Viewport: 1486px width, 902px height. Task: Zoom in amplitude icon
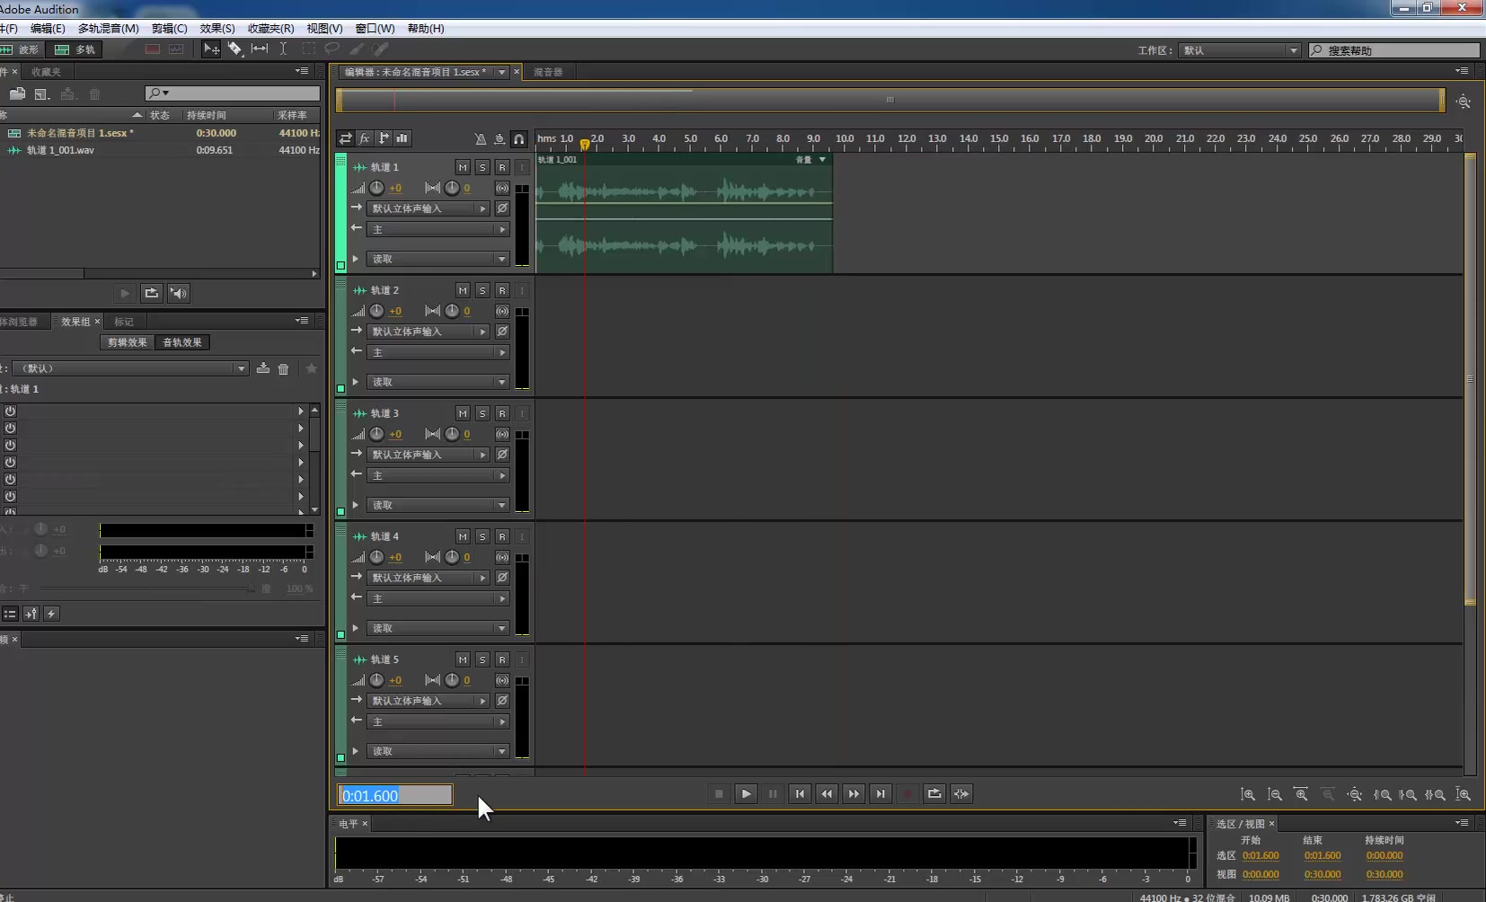pyautogui.click(x=1248, y=794)
